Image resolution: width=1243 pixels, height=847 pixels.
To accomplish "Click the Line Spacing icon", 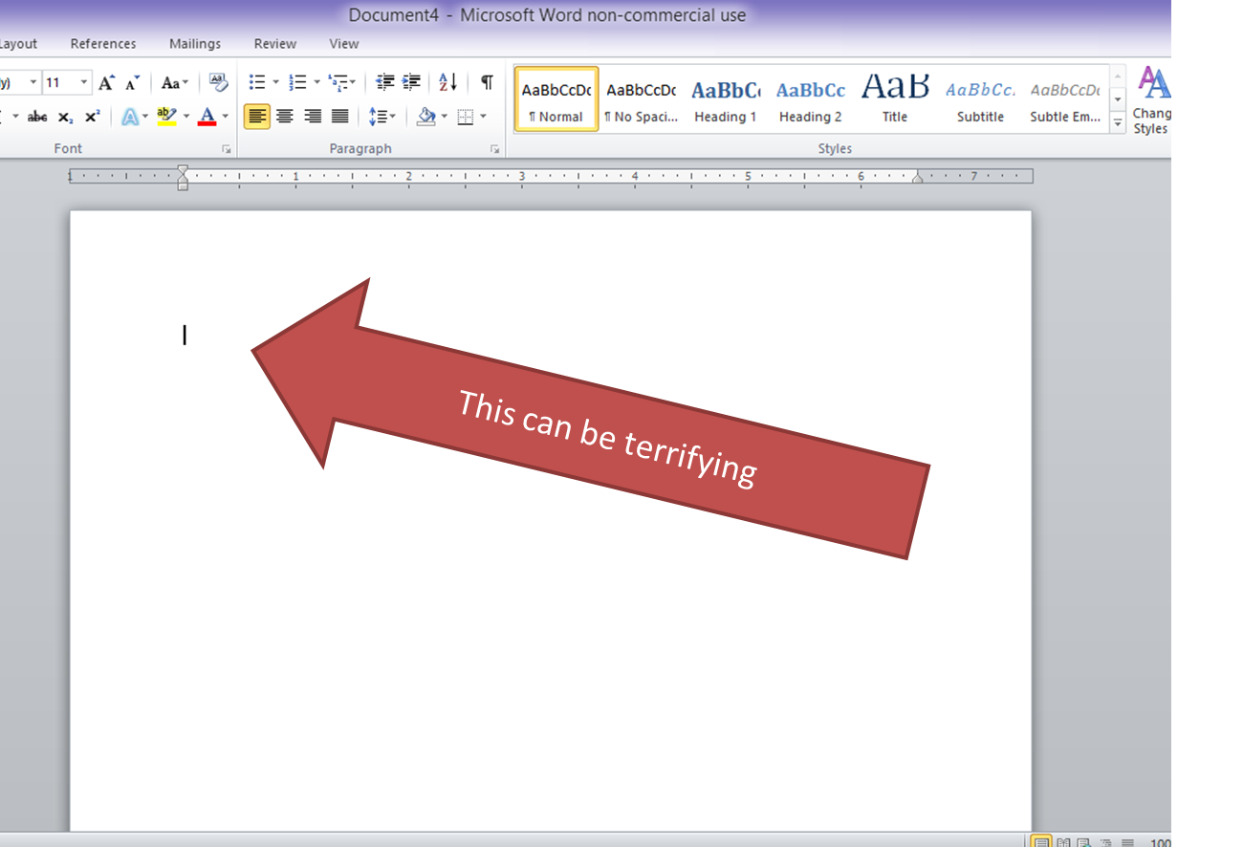I will (x=379, y=117).
